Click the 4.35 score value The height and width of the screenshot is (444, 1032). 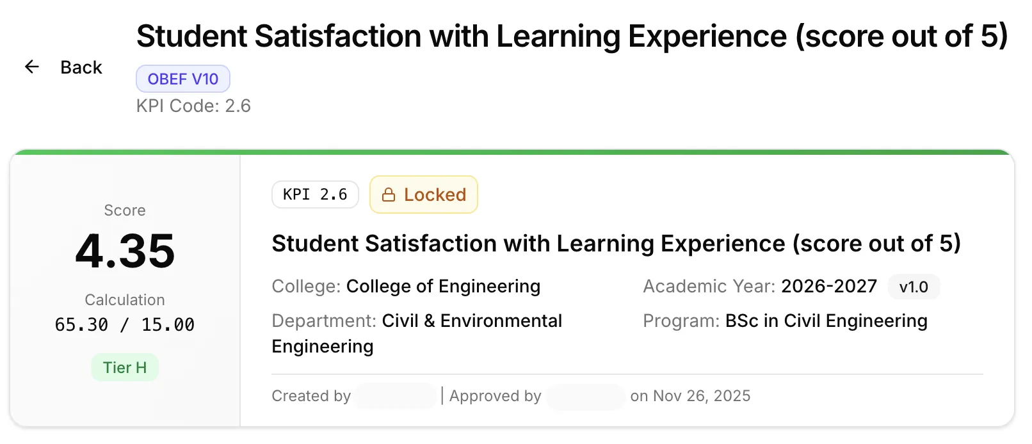pyautogui.click(x=125, y=251)
